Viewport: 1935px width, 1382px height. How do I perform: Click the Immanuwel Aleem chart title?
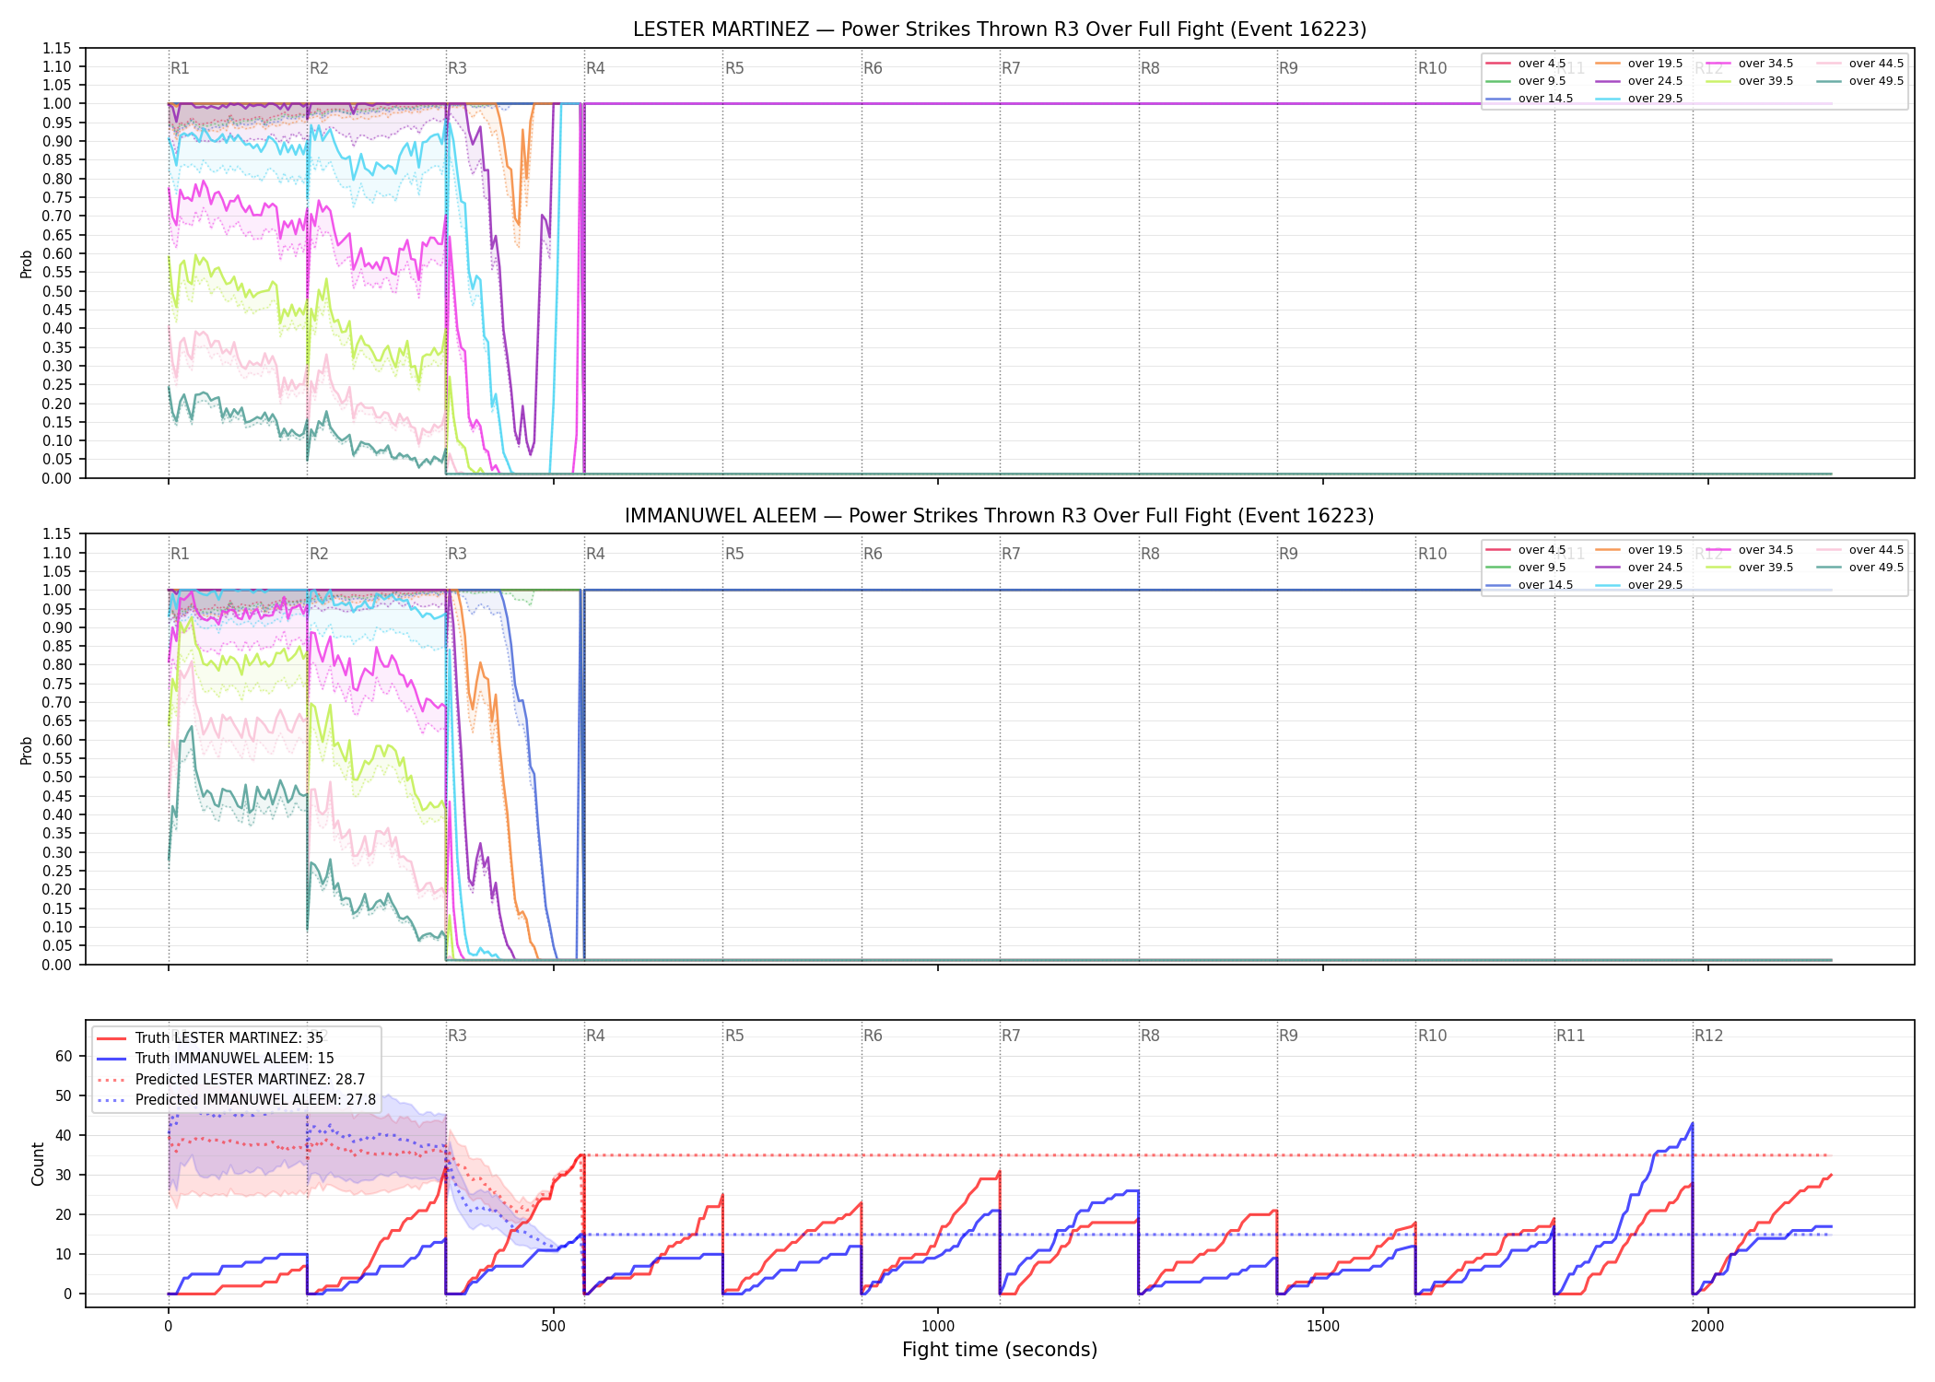click(1000, 516)
